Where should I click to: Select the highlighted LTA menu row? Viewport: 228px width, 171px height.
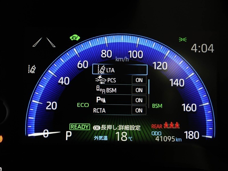[x=120, y=70]
